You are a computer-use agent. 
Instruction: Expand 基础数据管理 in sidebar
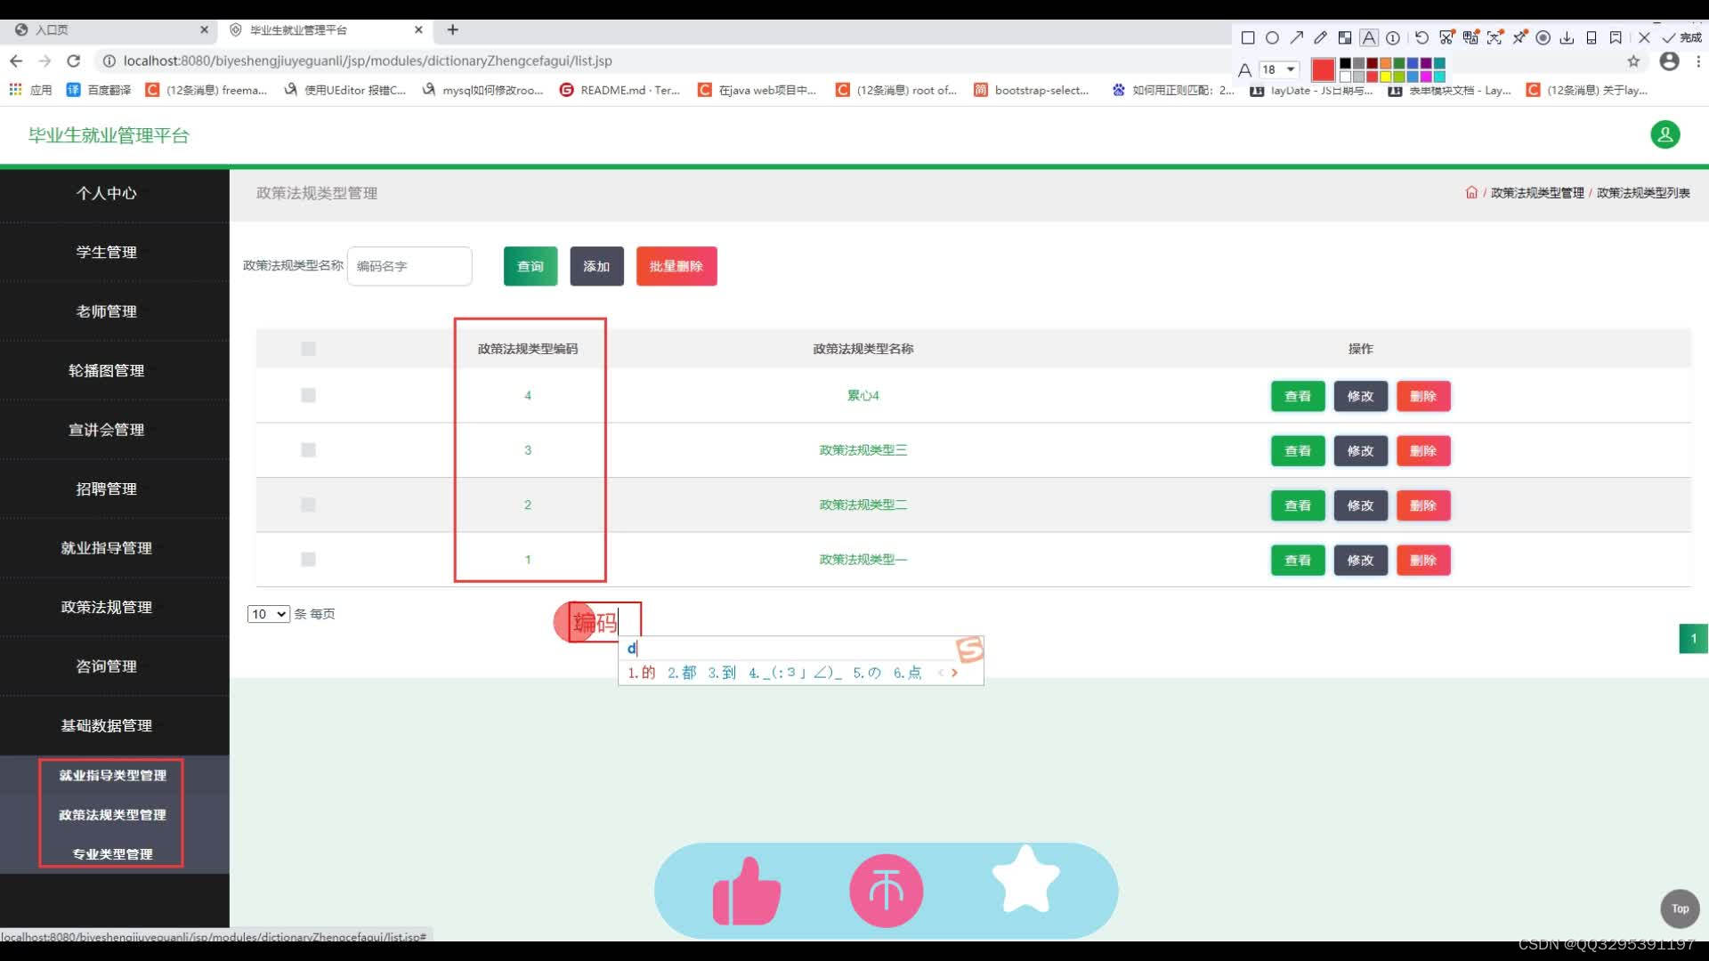coord(107,726)
